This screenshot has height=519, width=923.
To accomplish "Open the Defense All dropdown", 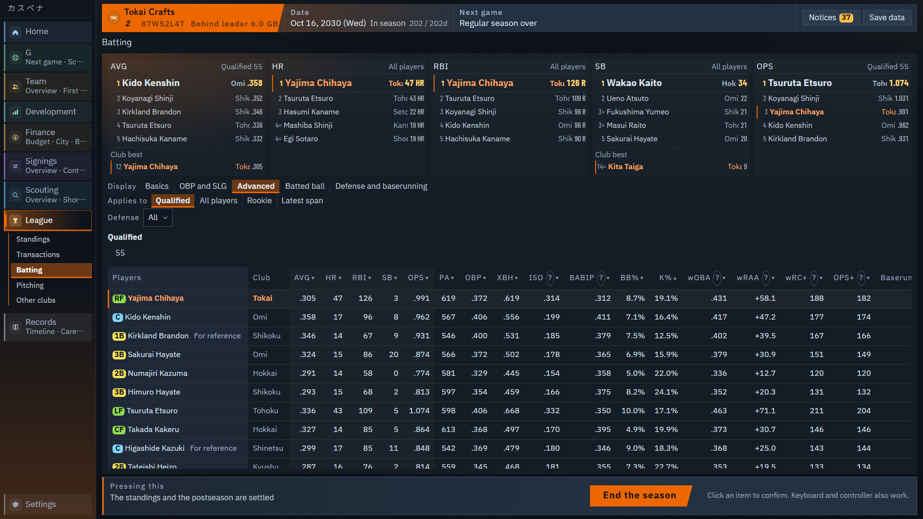I will 158,218.
